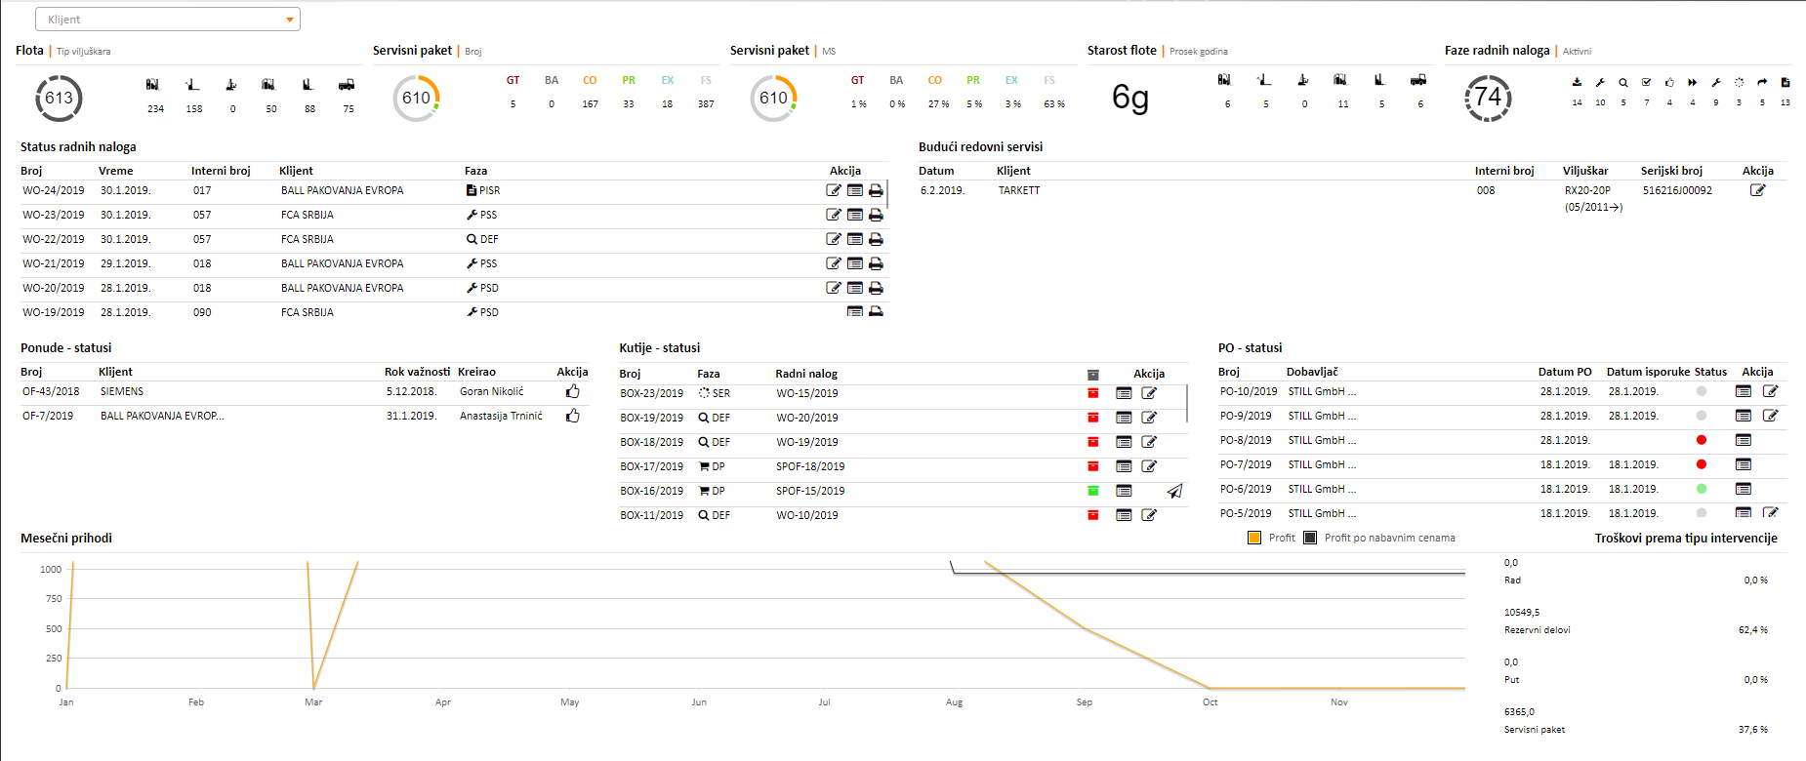Select download phase icon with count 14

point(1577,83)
